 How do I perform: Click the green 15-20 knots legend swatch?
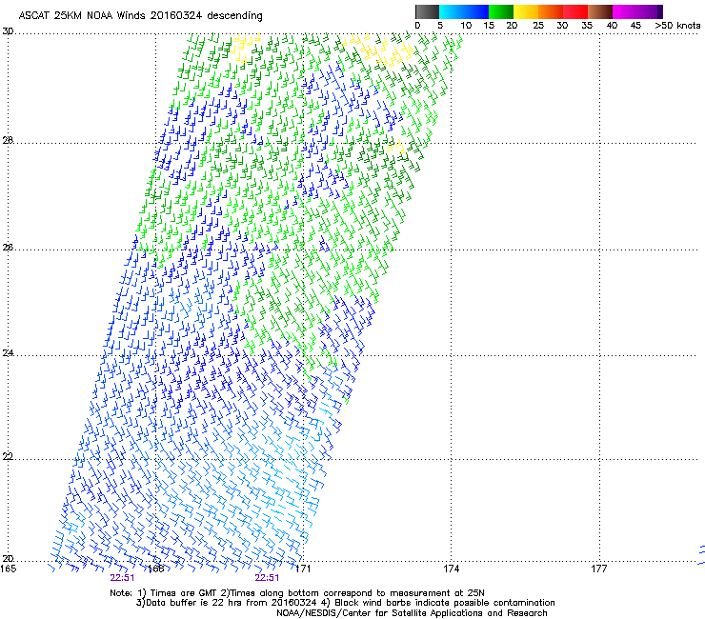501,11
